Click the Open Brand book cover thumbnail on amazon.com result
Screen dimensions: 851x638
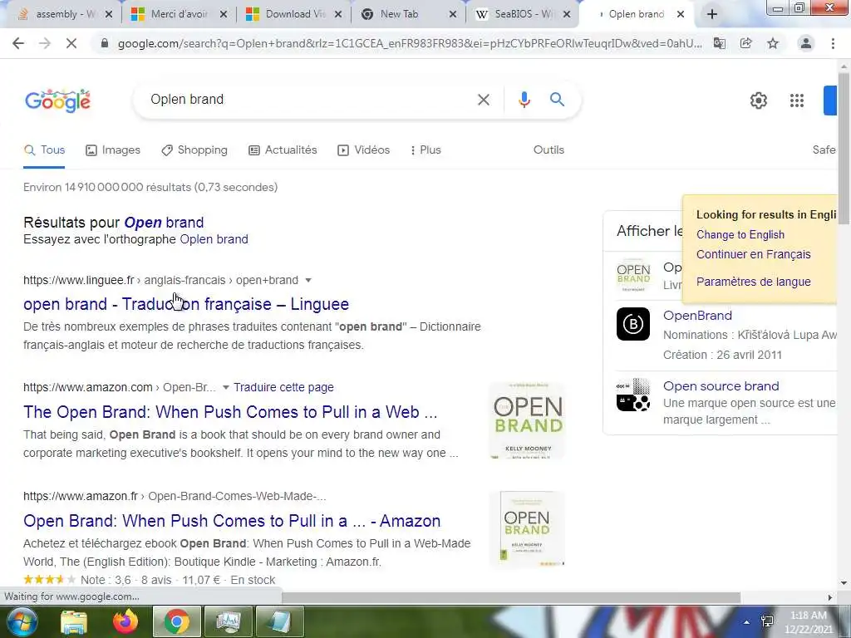(x=526, y=420)
